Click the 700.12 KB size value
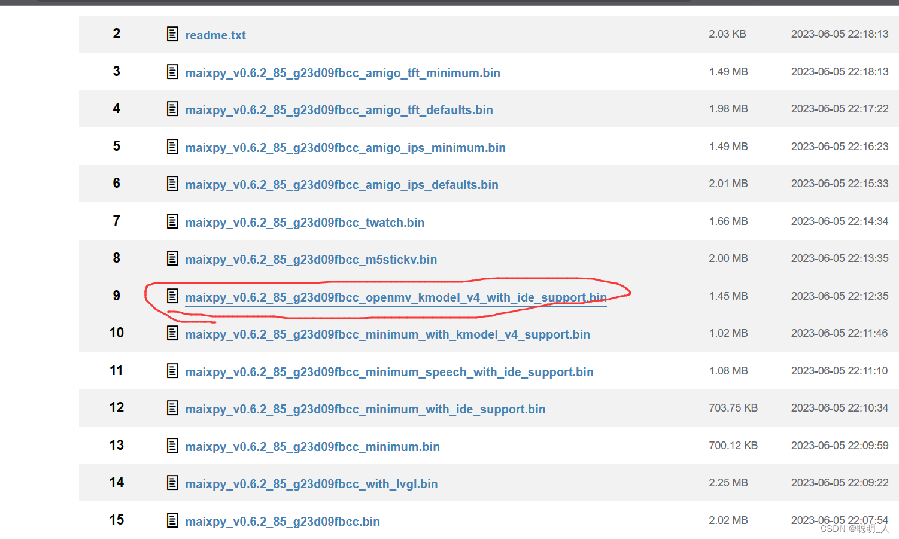 click(x=733, y=446)
